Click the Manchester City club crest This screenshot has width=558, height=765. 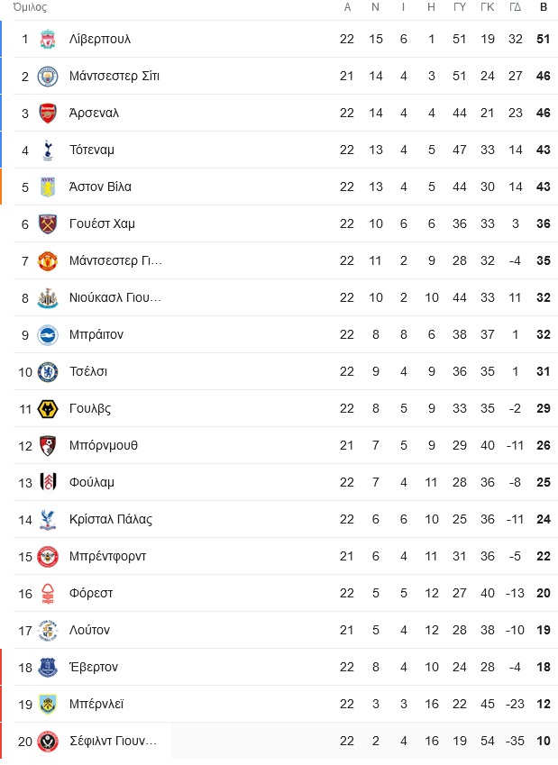[48, 76]
